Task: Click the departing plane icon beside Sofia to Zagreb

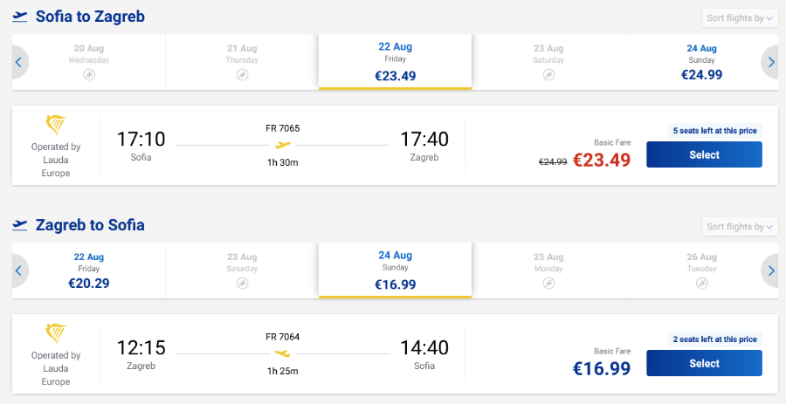Action: coord(20,17)
